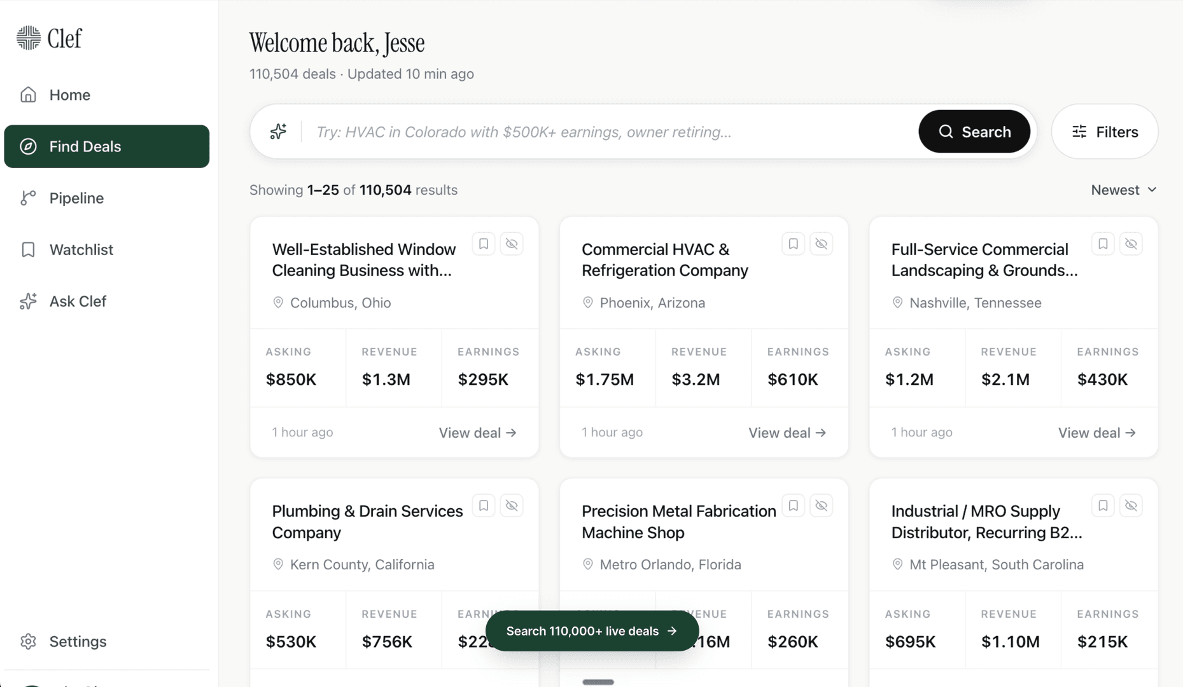The image size is (1183, 687).
Task: Bookmark the Commercial HVAC & Refrigeration deal
Action: (x=793, y=244)
